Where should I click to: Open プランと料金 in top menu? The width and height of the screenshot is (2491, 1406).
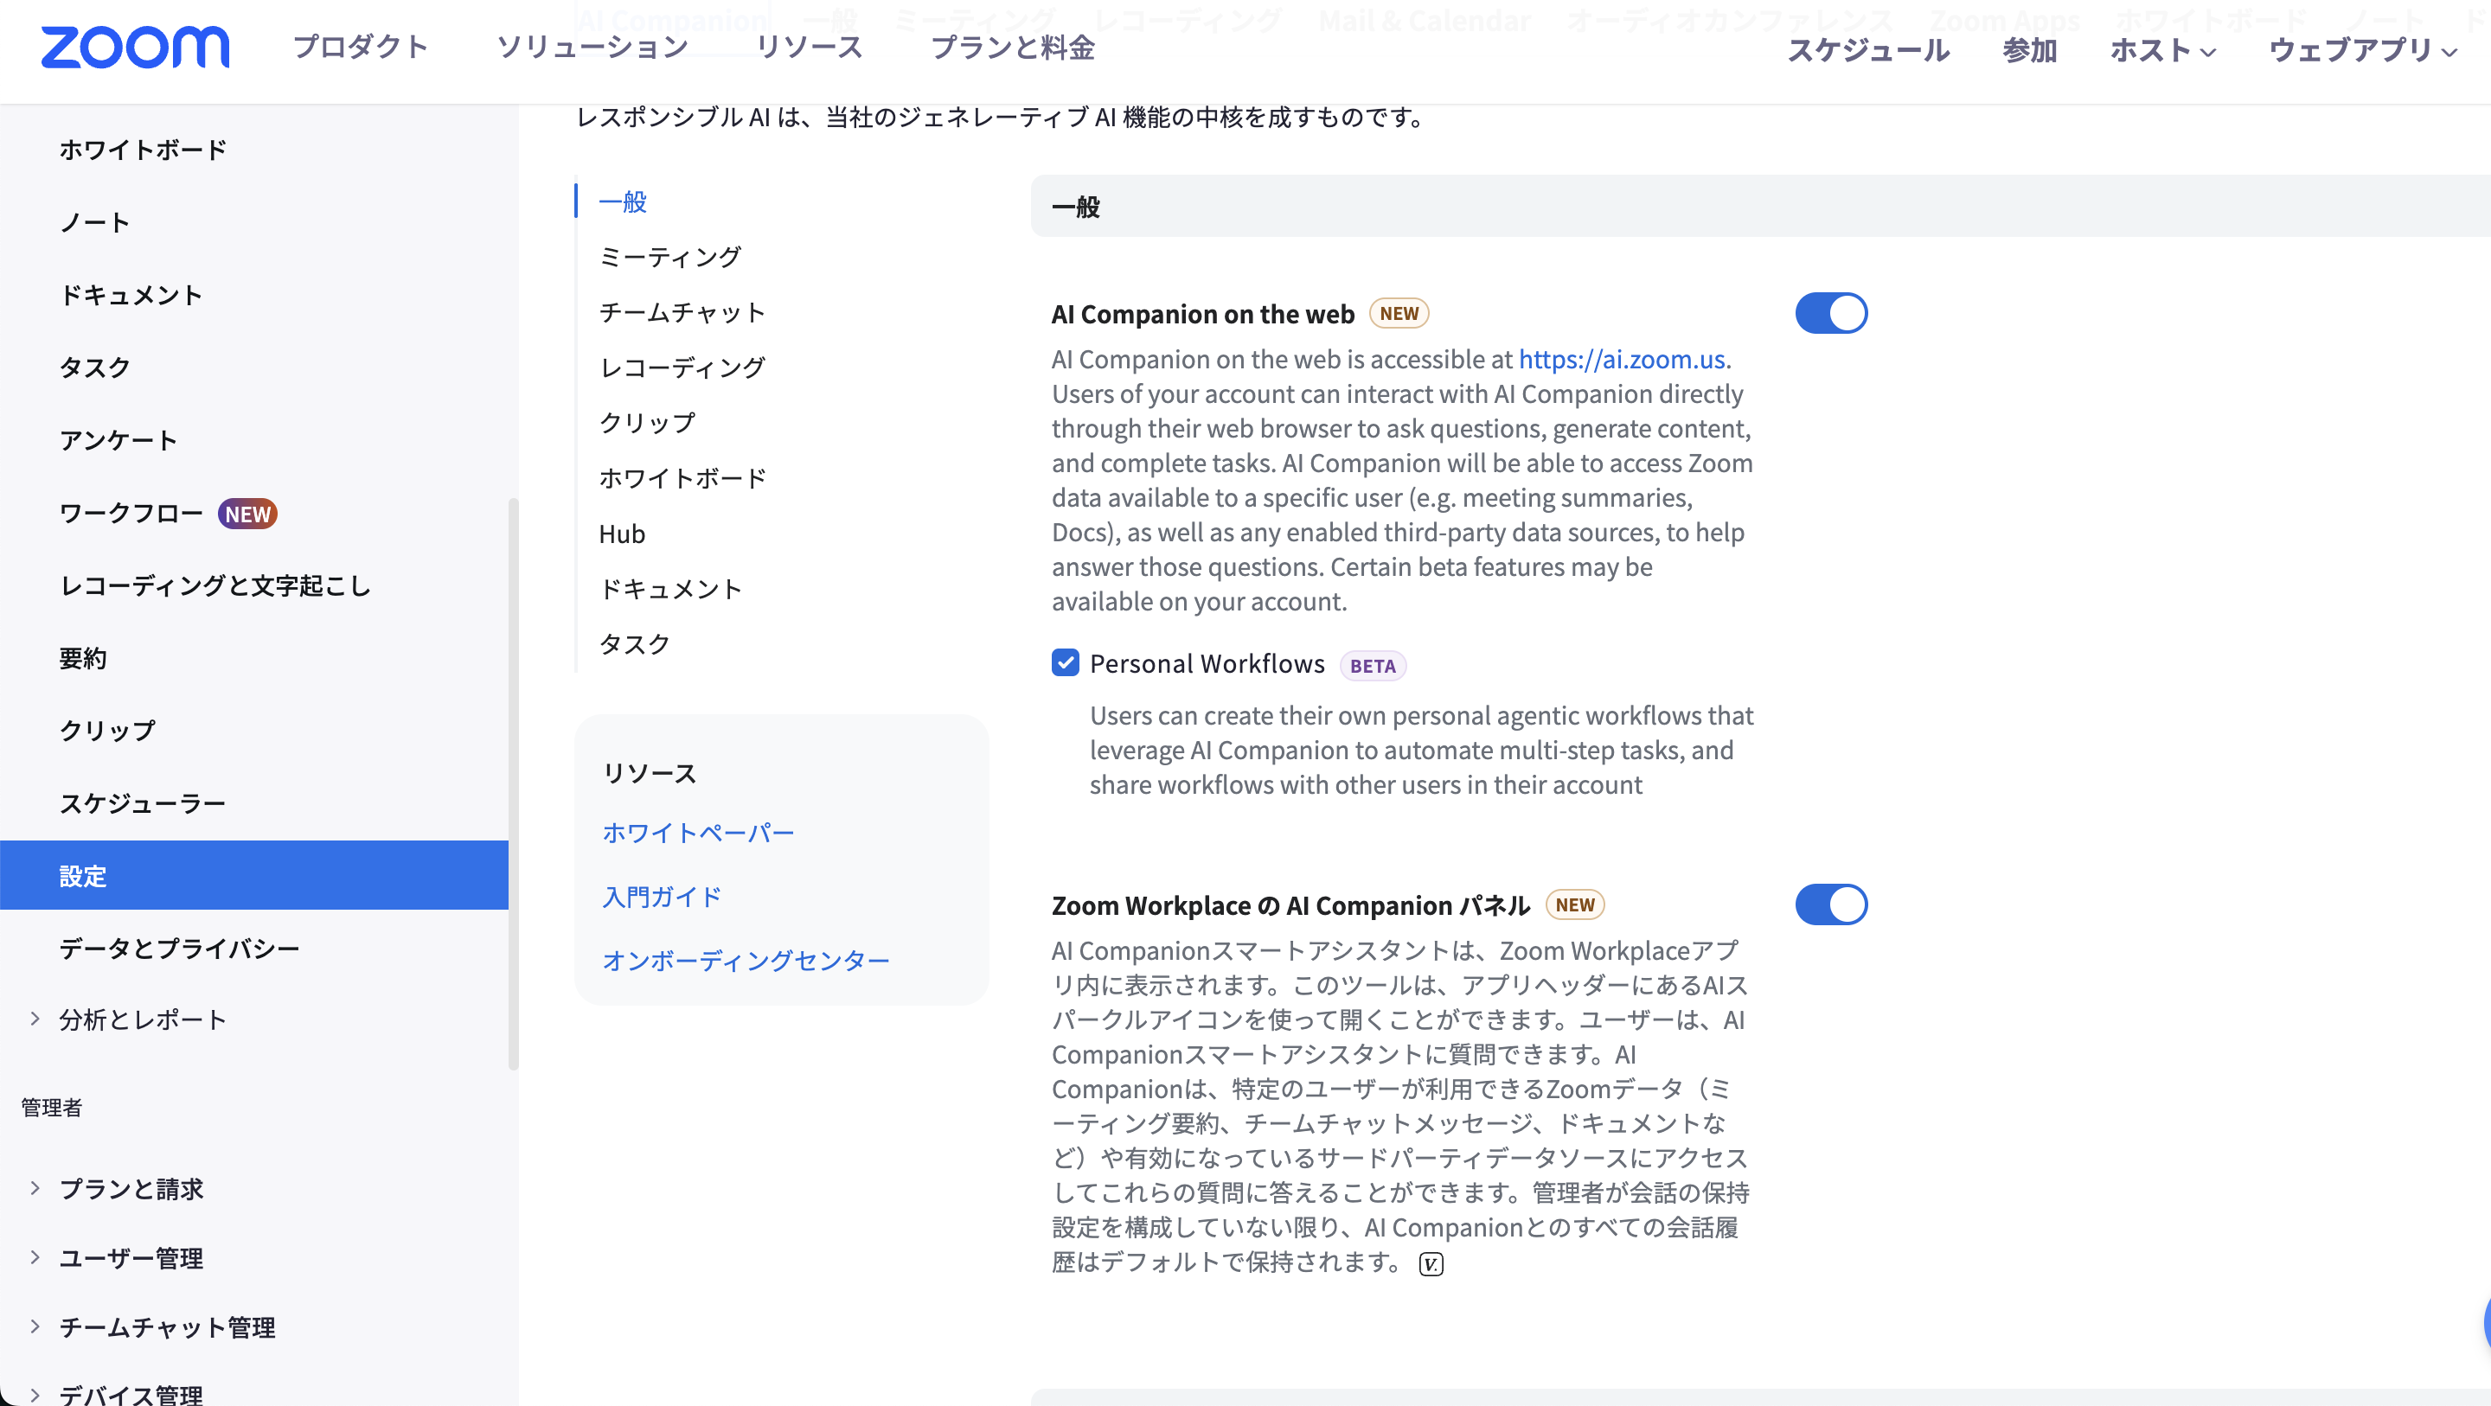tap(1011, 48)
